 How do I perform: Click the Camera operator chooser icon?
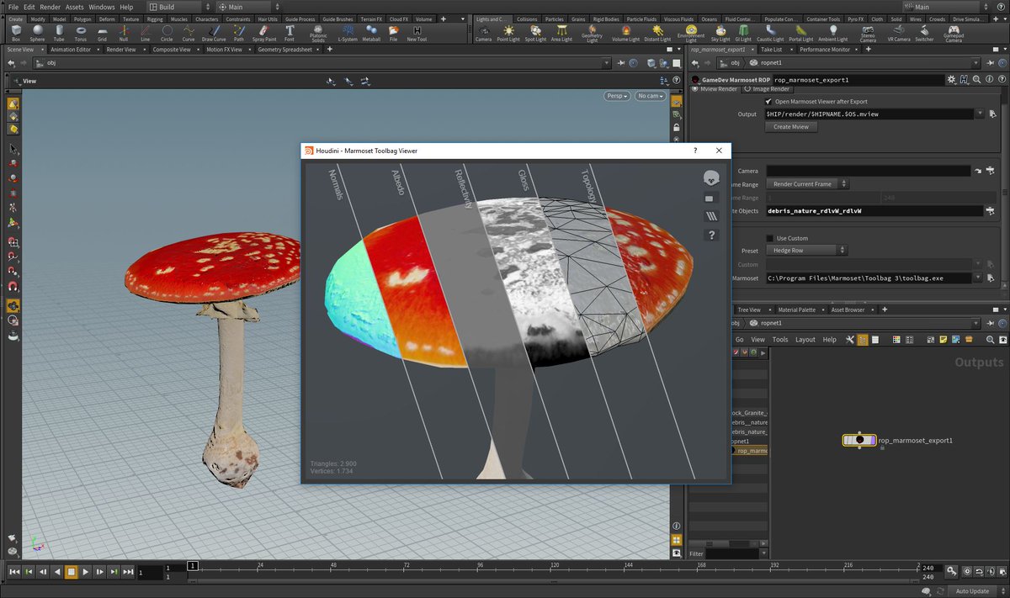click(x=991, y=171)
